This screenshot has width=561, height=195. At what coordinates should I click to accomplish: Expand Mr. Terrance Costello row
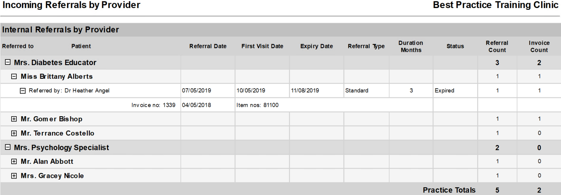point(14,133)
